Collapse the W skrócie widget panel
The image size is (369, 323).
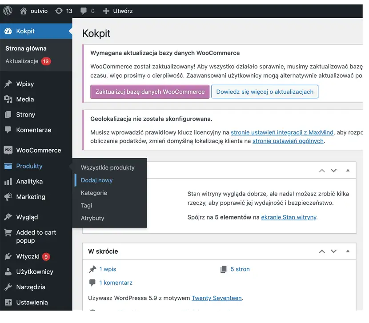[x=348, y=251]
